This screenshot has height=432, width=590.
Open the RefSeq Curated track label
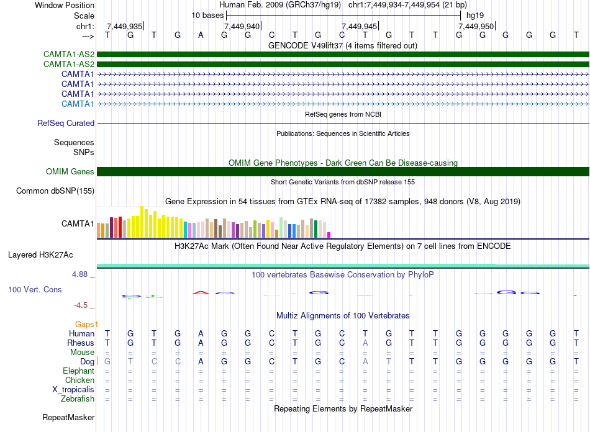(x=66, y=123)
